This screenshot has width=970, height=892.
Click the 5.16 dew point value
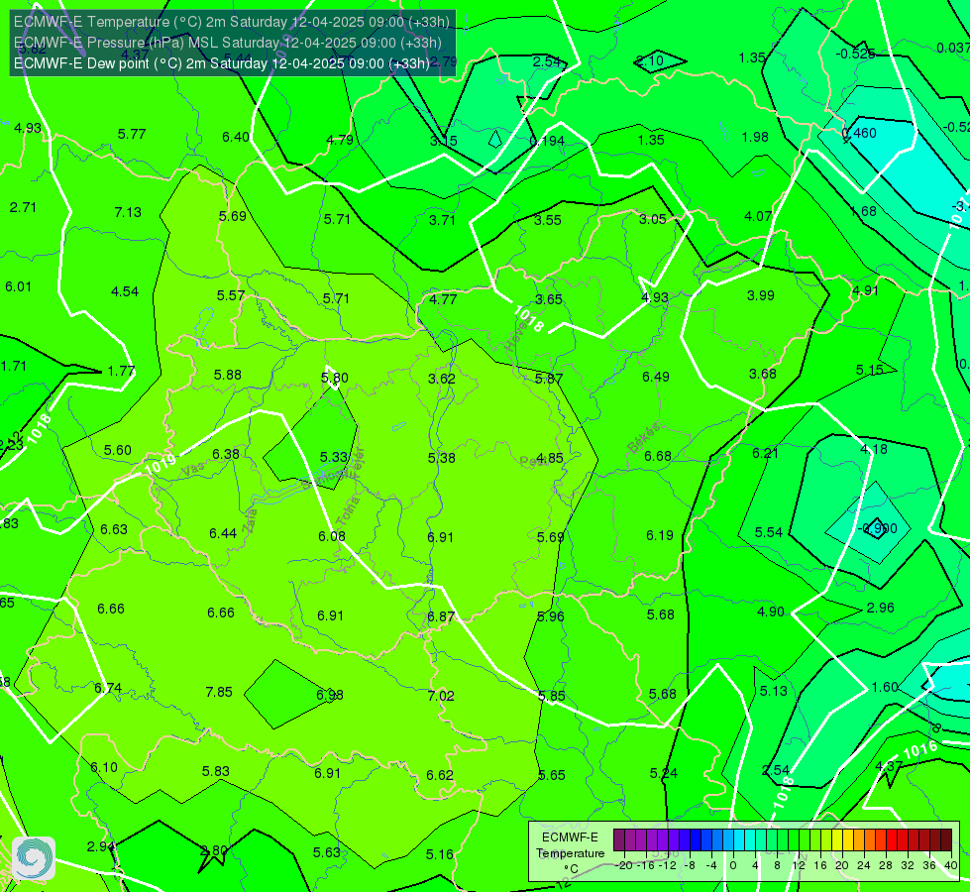tap(439, 854)
